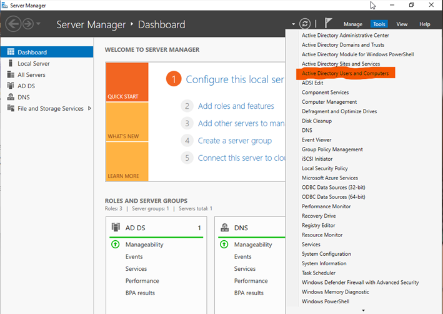Click the DNS sidebar icon
The width and height of the screenshot is (443, 314).
[11, 97]
